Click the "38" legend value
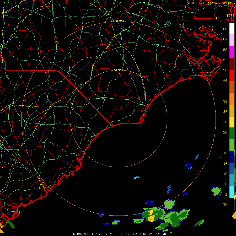This screenshot has width=236, height=236. click(225, 101)
